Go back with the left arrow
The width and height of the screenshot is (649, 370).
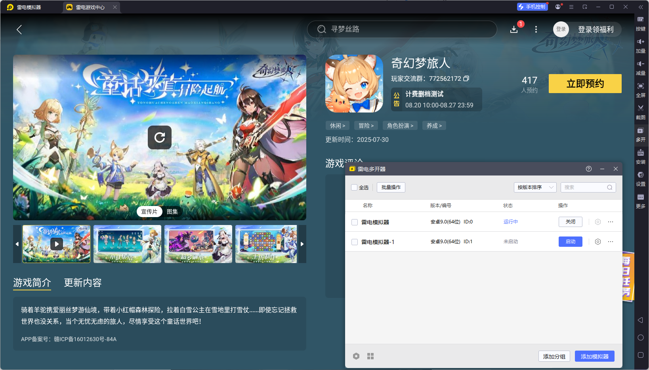click(x=19, y=29)
